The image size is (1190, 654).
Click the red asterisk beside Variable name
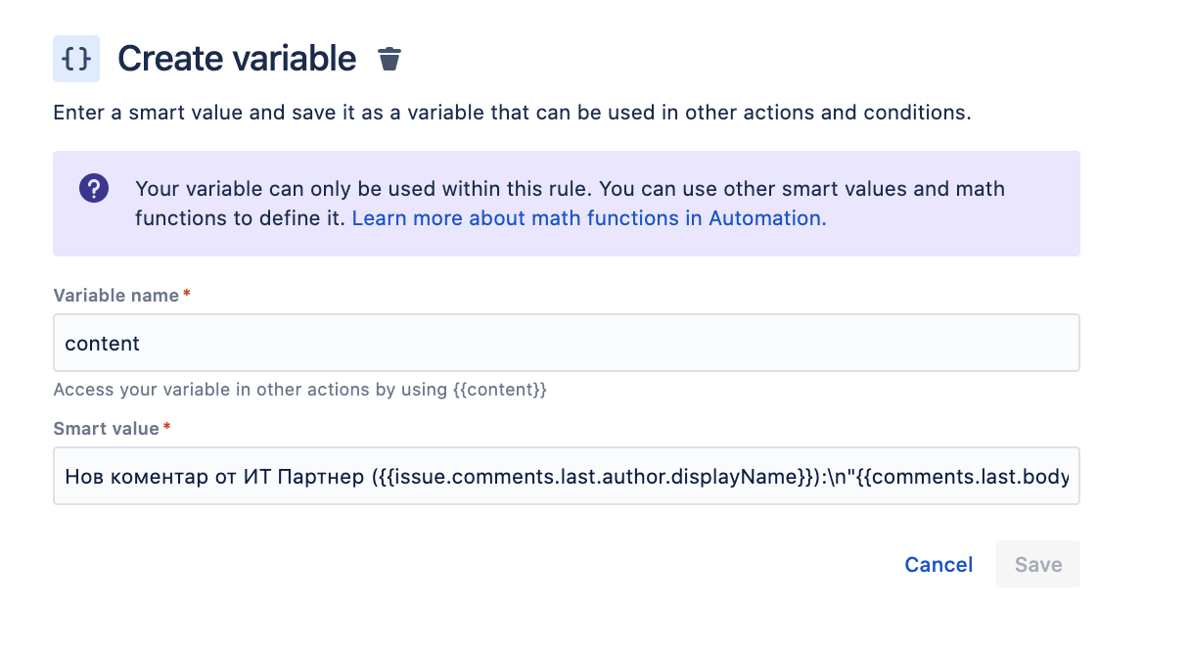point(187,295)
